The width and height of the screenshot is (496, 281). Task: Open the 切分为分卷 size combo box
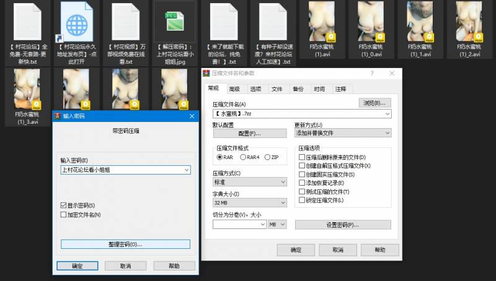(240, 225)
